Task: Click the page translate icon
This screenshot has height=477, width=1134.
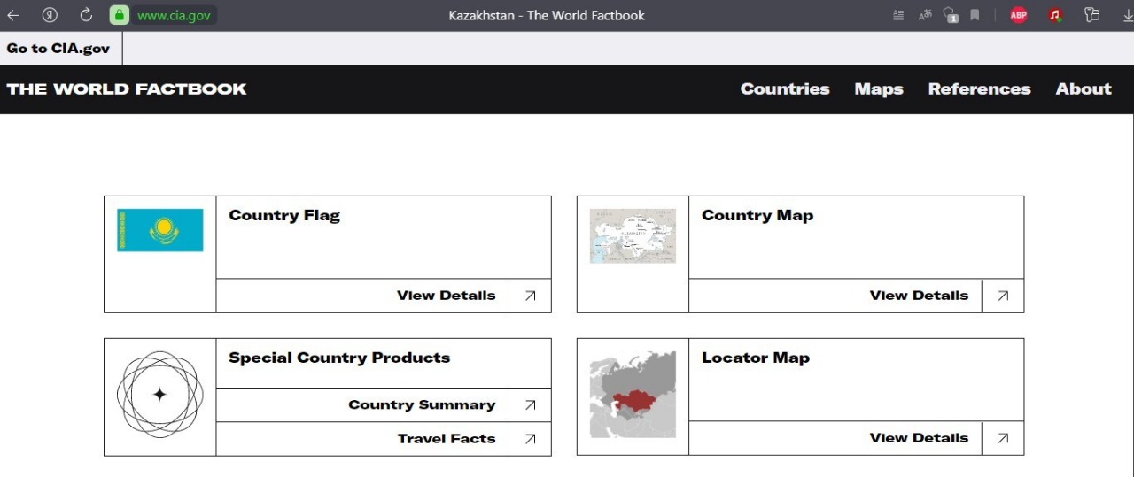Action: click(925, 15)
